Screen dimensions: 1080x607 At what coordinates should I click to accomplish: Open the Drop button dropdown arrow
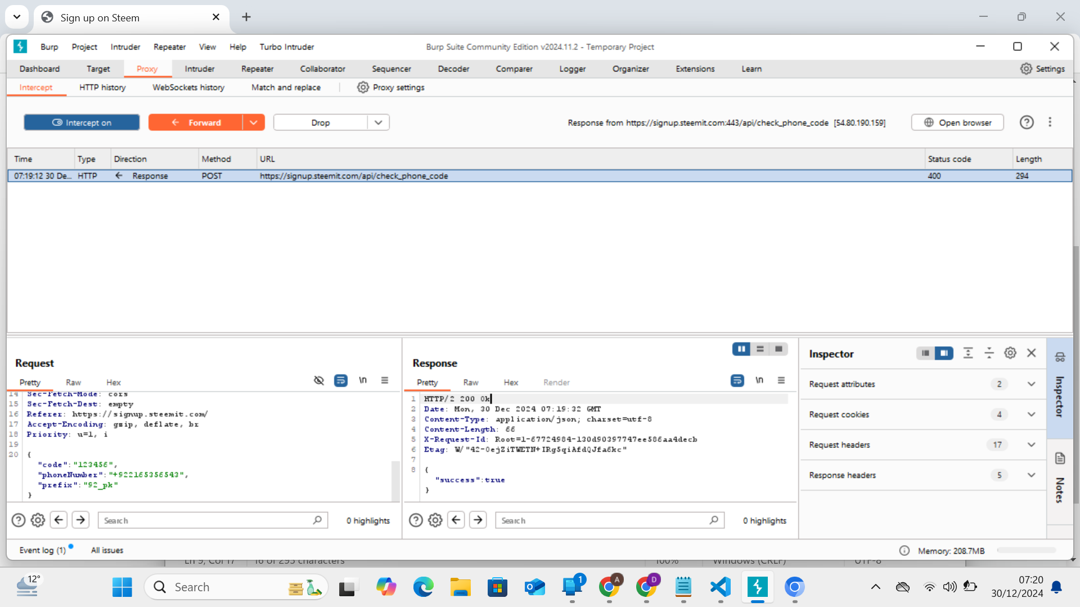coord(377,122)
